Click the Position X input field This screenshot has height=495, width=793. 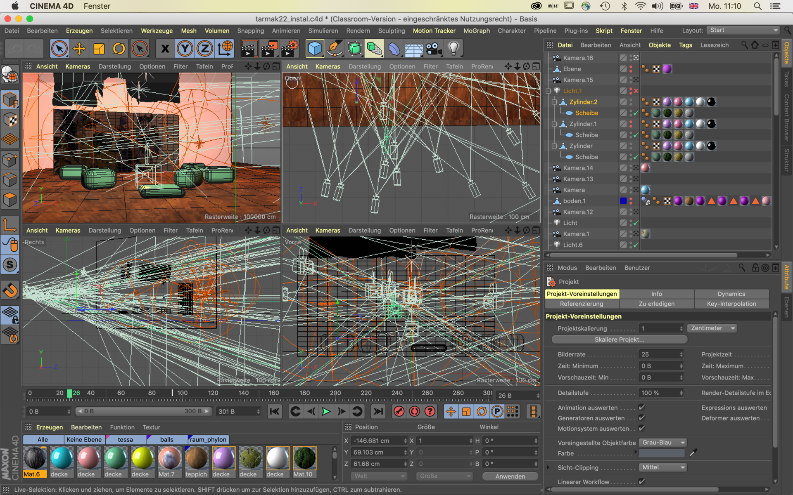coord(380,441)
